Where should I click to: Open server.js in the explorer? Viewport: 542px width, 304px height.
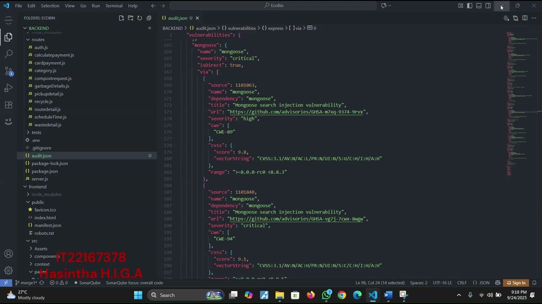click(x=40, y=179)
